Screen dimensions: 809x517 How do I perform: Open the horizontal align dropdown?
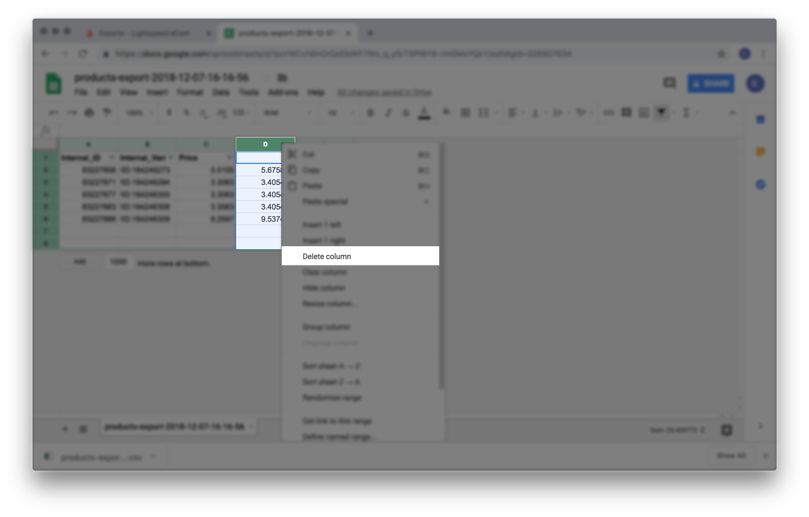514,113
